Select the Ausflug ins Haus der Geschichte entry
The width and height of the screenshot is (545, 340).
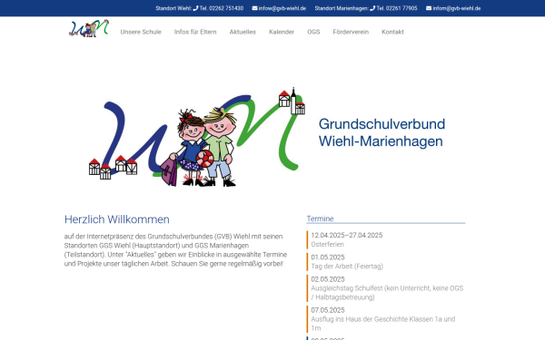click(383, 324)
